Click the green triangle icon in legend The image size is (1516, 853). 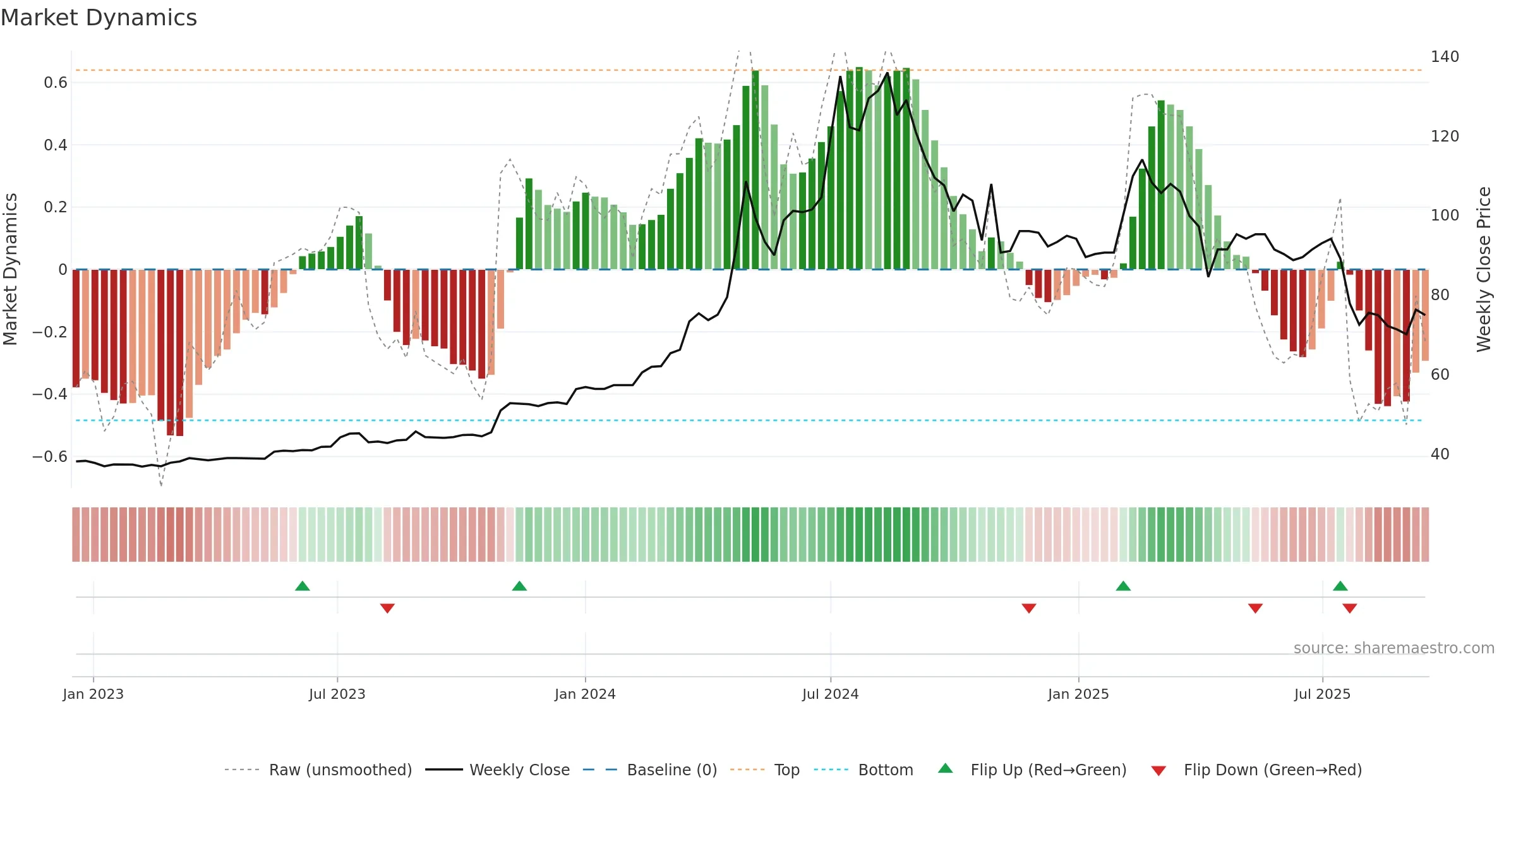pyautogui.click(x=946, y=768)
